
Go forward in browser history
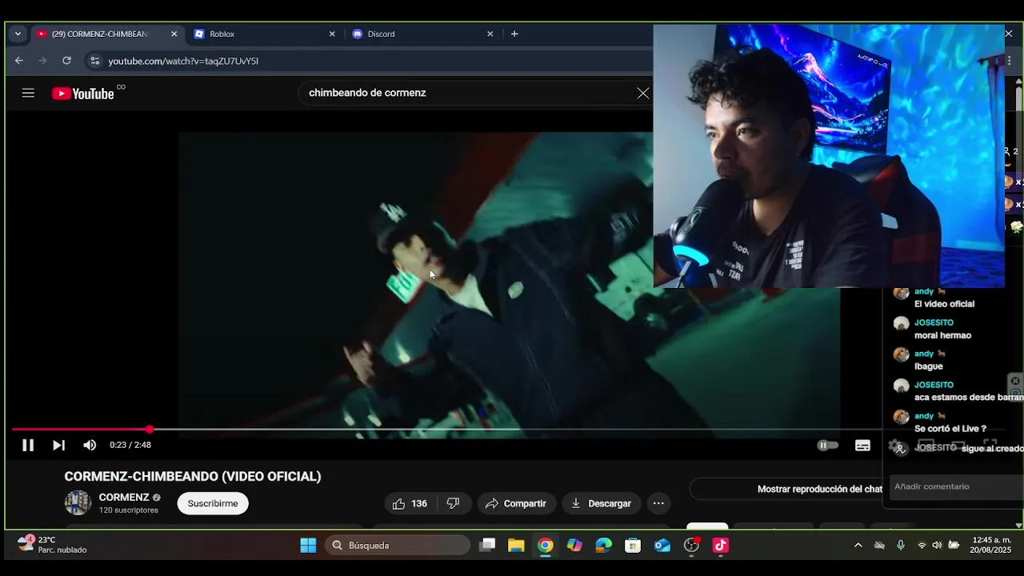click(42, 61)
